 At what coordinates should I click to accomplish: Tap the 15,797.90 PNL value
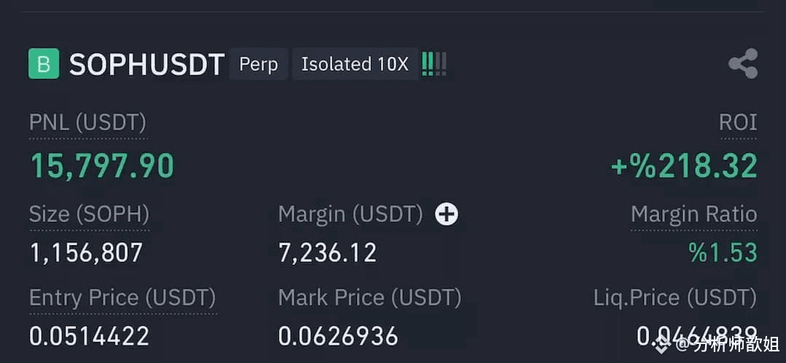point(102,167)
